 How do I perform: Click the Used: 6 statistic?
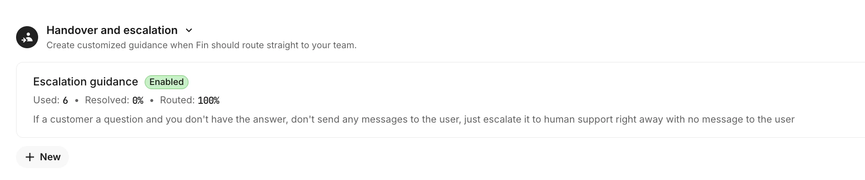(51, 100)
